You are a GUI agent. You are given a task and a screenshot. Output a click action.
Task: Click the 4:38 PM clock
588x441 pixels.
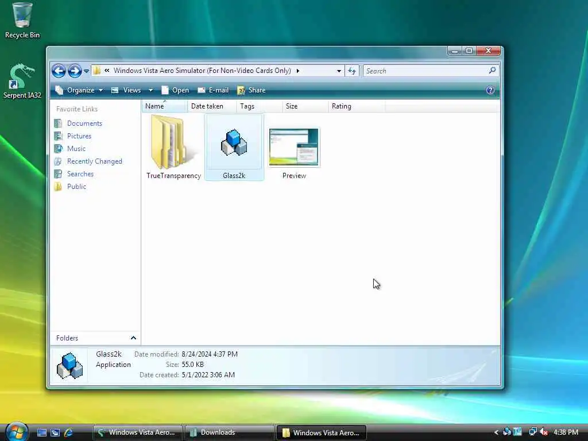click(566, 432)
